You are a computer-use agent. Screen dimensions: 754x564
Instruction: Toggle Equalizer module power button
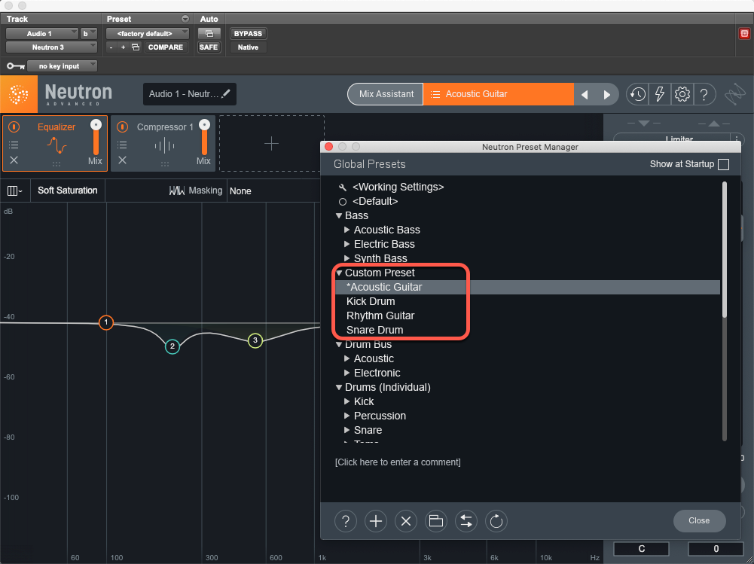(14, 127)
